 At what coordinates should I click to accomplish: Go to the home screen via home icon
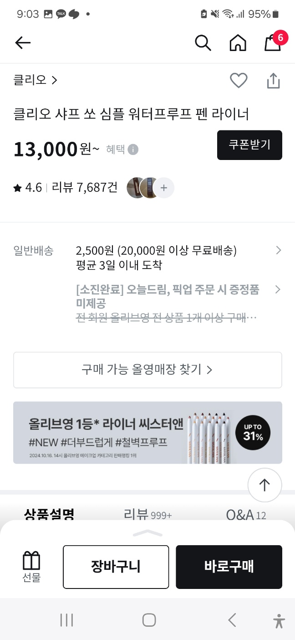click(x=238, y=42)
